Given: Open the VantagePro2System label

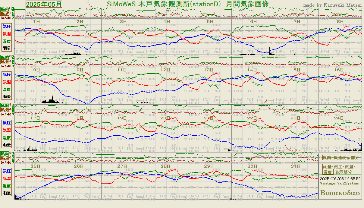Looking at the screenshot, I should tap(340, 183).
